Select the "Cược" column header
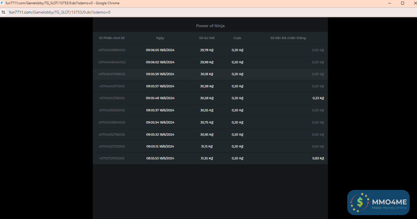Image resolution: width=417 pixels, height=219 pixels. [237, 38]
